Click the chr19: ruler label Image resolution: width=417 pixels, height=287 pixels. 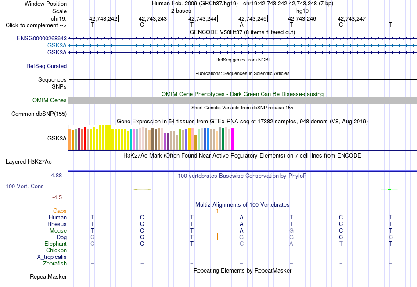(x=59, y=18)
